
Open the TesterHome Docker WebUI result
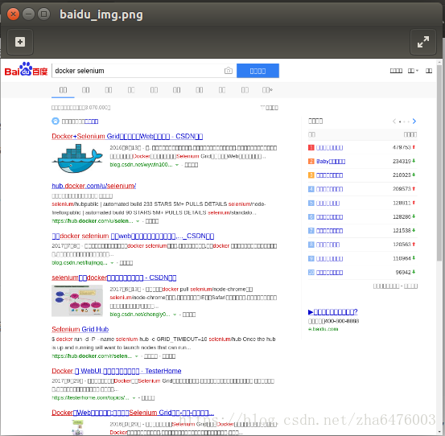pyautogui.click(x=117, y=371)
